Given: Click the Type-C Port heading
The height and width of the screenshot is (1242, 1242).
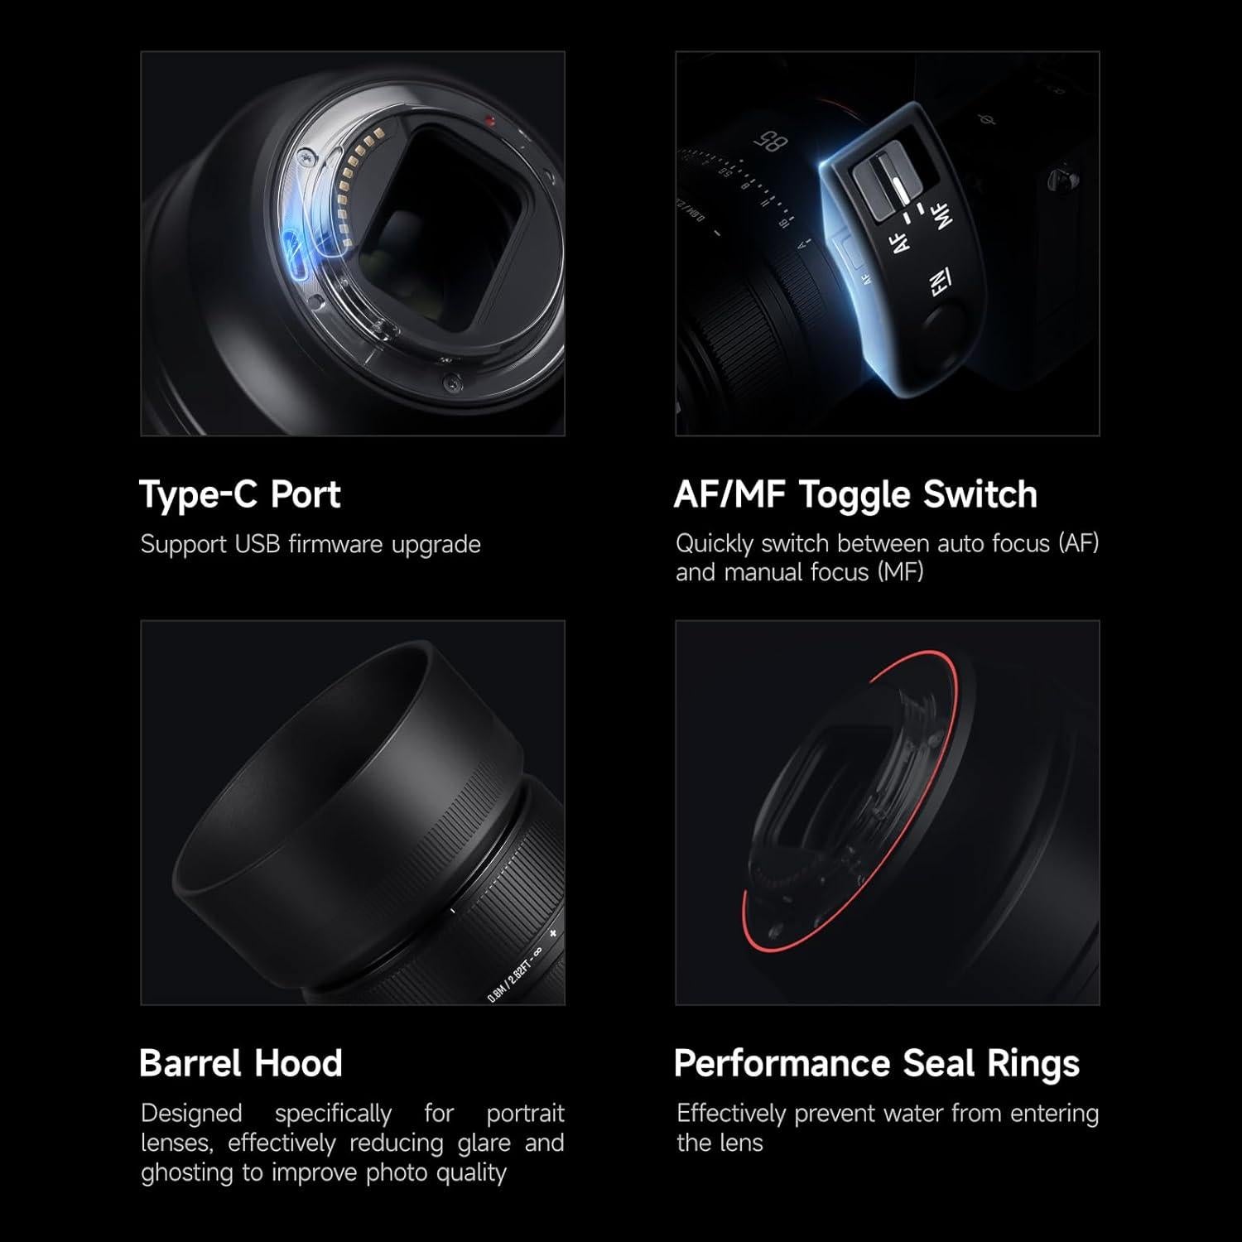Looking at the screenshot, I should [x=240, y=494].
